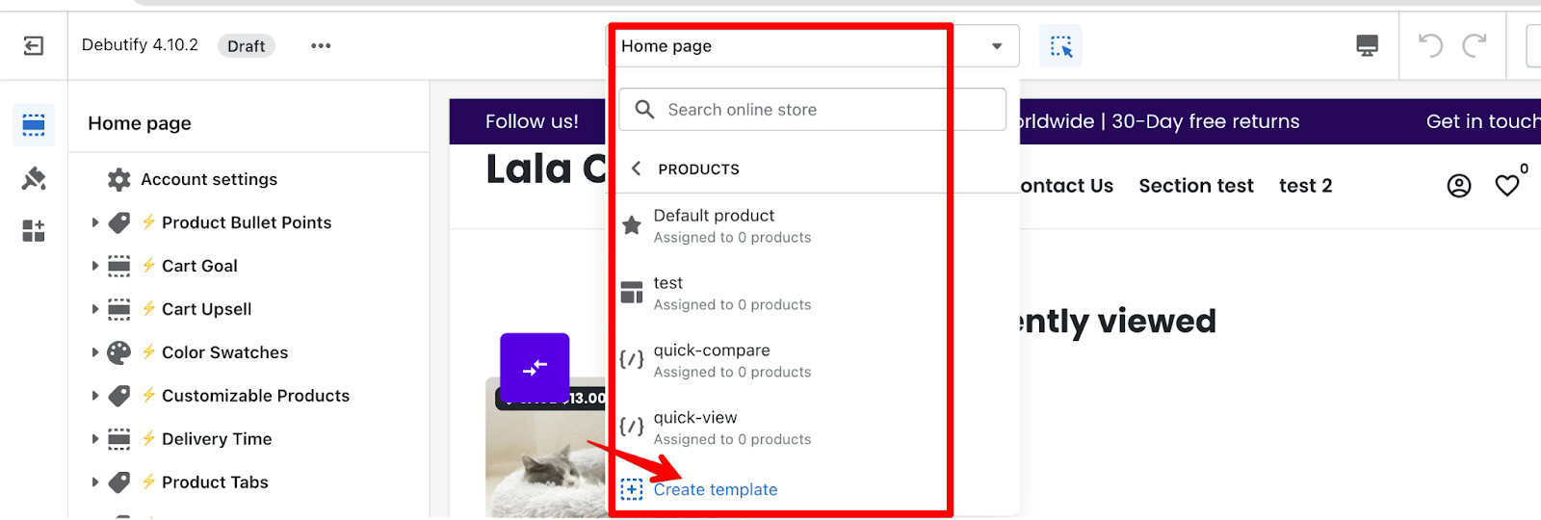Click the redo arrow
The height and width of the screenshot is (520, 1541).
pos(1474,45)
